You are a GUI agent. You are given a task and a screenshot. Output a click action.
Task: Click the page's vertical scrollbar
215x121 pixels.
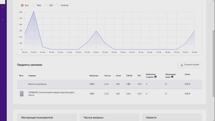(x=213, y=63)
